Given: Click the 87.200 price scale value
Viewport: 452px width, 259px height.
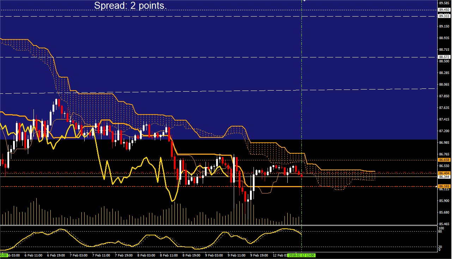Looking at the screenshot, I should (x=444, y=131).
